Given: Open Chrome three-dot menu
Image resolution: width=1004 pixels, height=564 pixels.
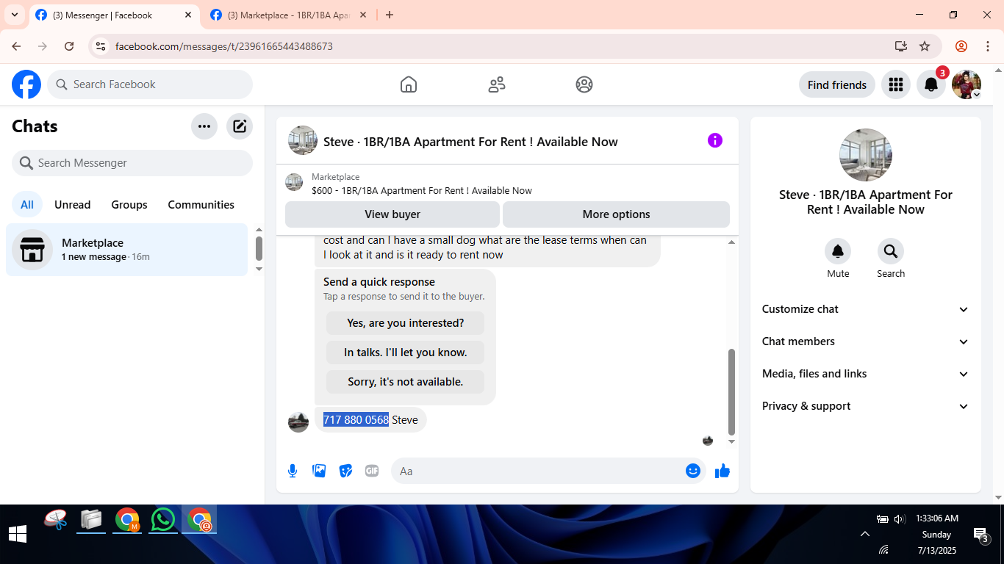Looking at the screenshot, I should (988, 46).
